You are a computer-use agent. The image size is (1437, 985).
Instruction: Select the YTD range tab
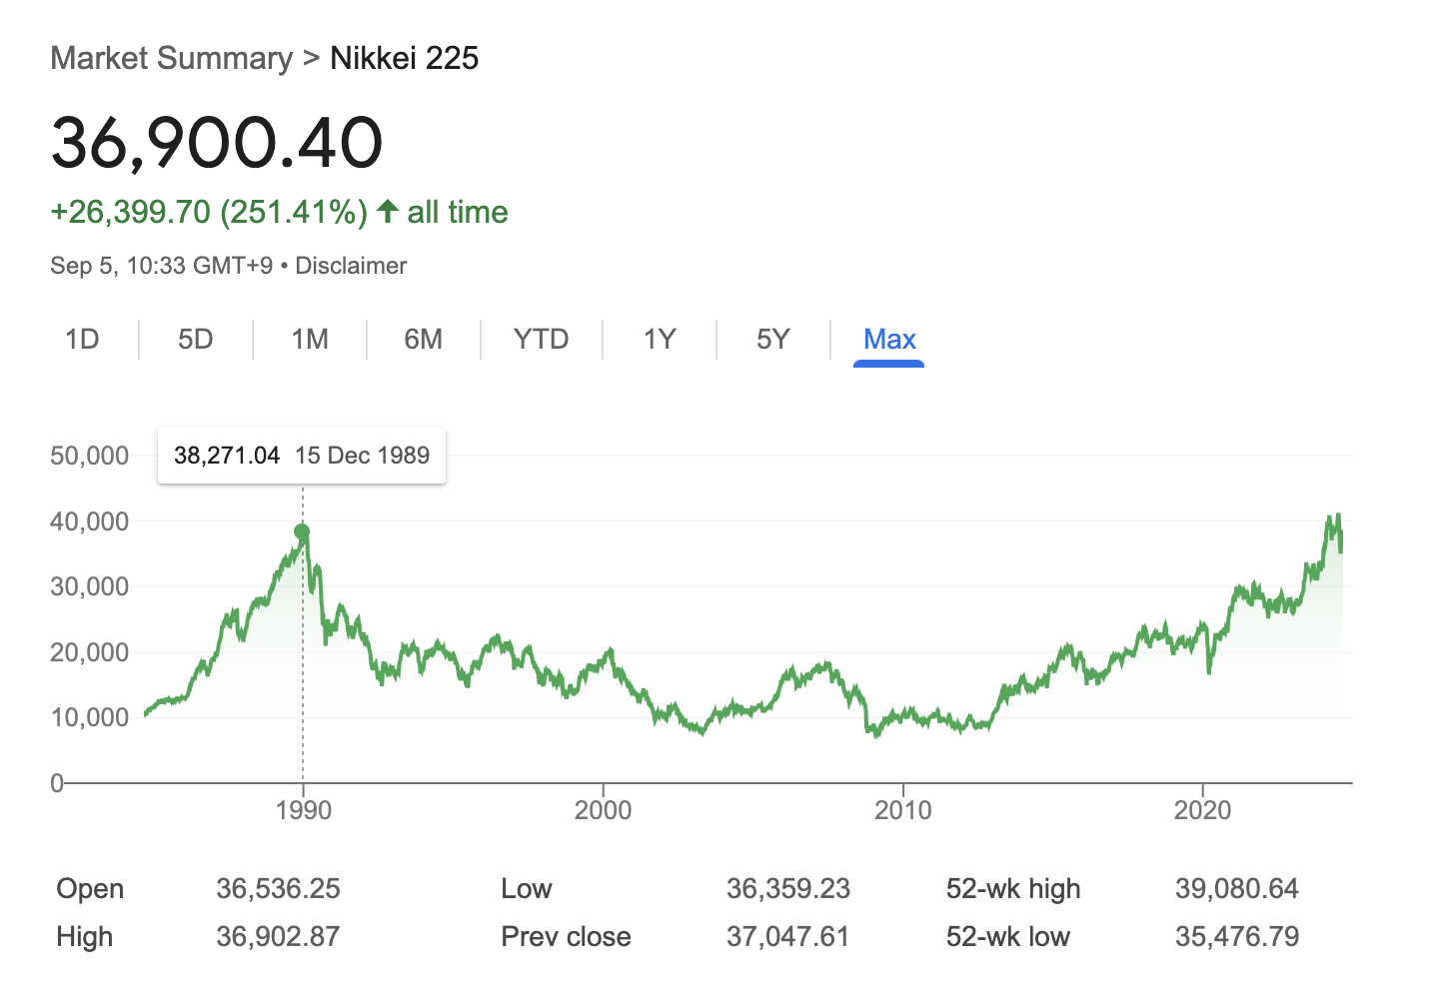(x=541, y=340)
